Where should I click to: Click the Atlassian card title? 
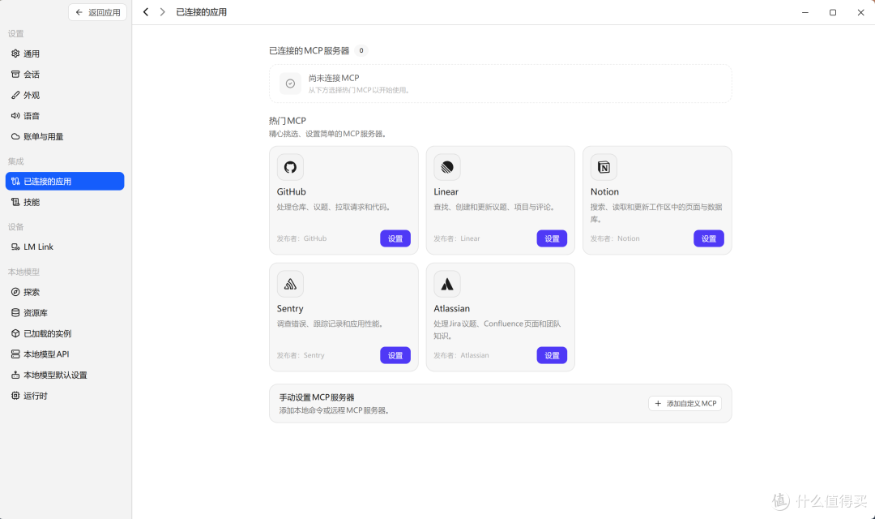click(451, 308)
